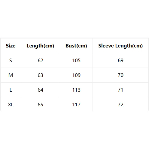This screenshot has height=149, width=149.
Task: Click the Bust(cm) column header
Action: (x=76, y=46)
